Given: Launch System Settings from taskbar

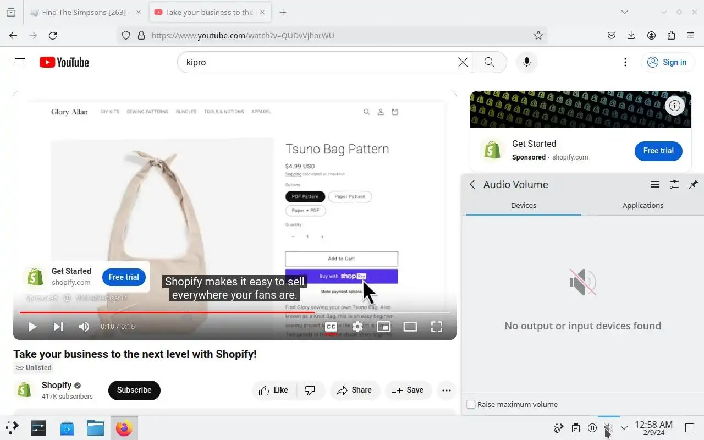Looking at the screenshot, I should coord(38,428).
